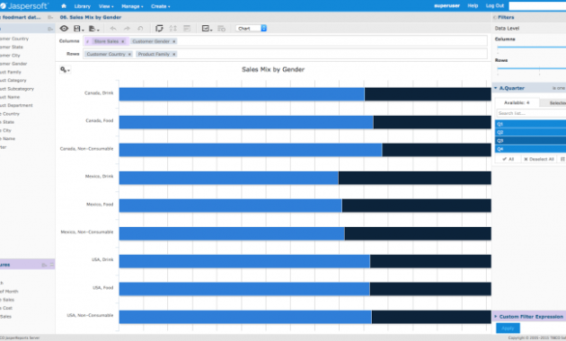The height and width of the screenshot is (341, 566).
Task: Open the Chart visualization type dropdown
Action: (252, 28)
